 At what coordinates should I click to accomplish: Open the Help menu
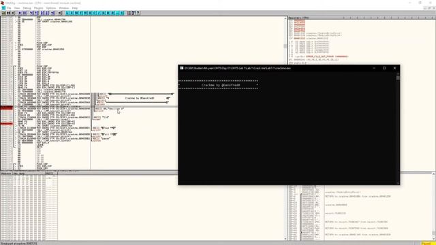(x=75, y=8)
